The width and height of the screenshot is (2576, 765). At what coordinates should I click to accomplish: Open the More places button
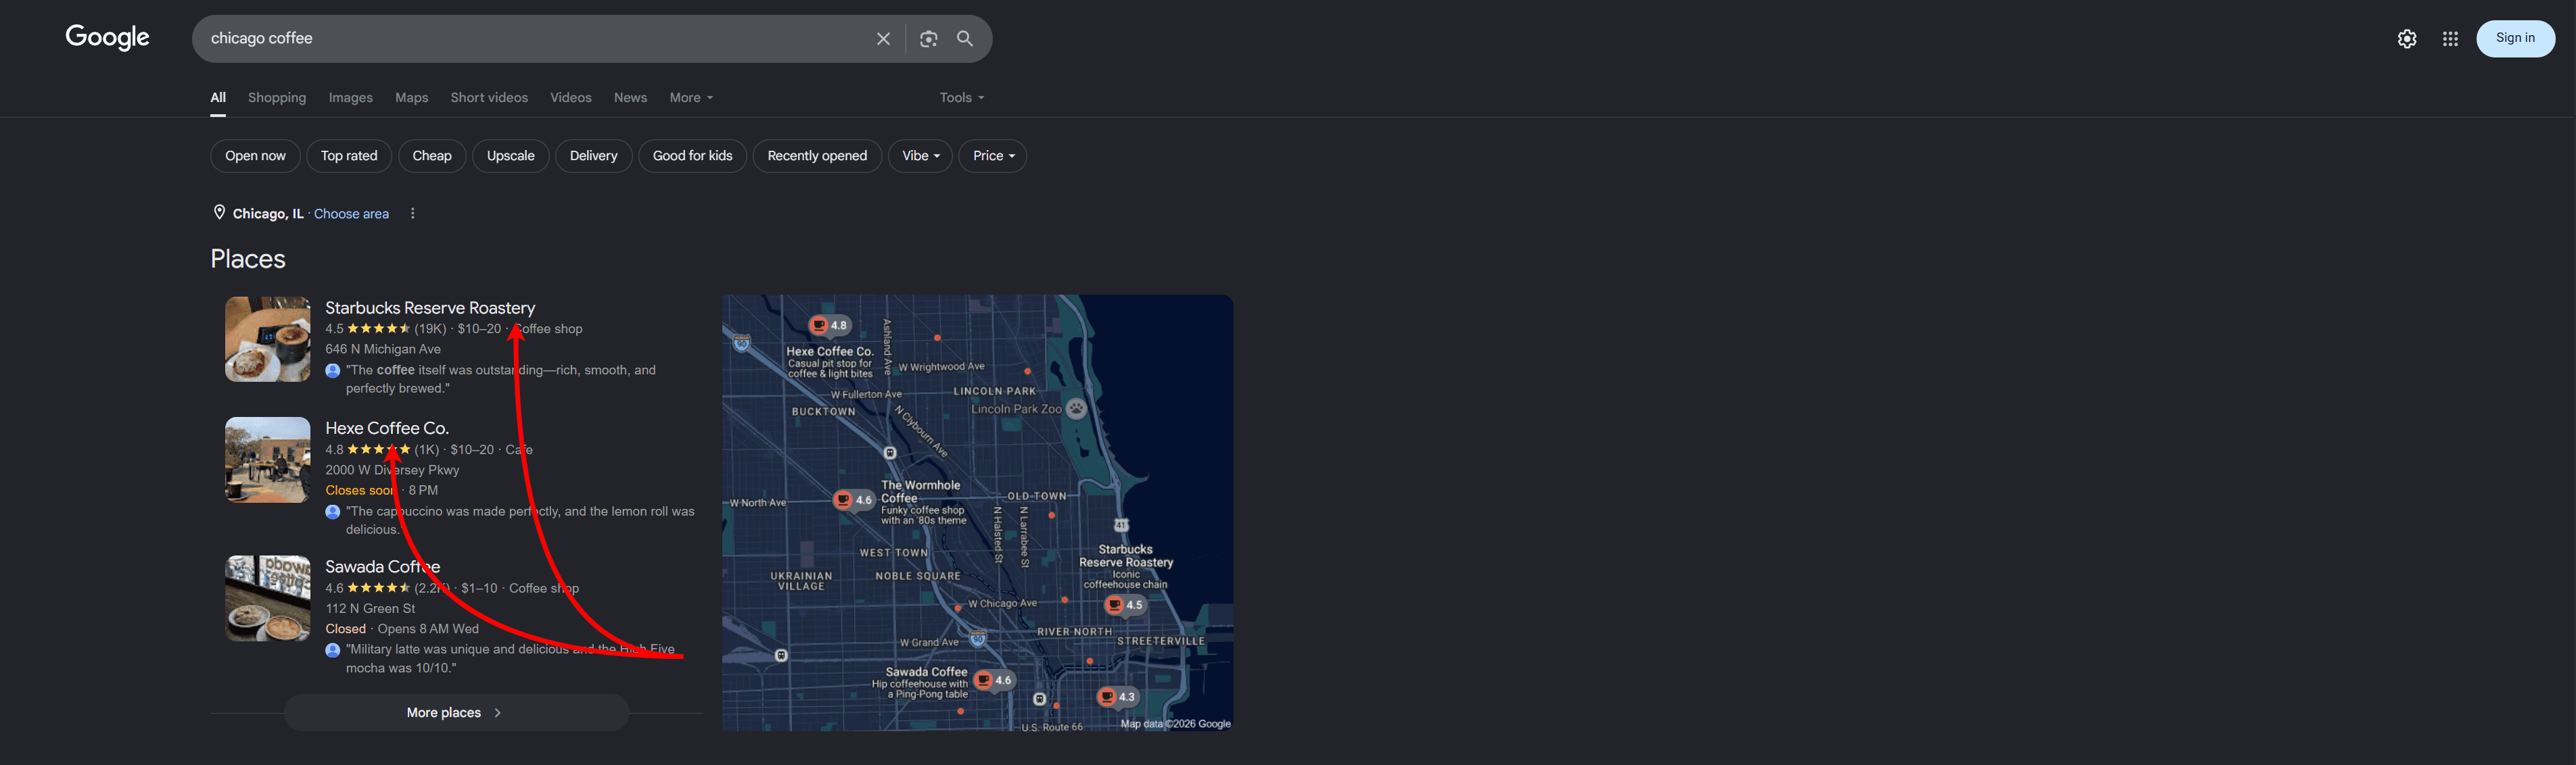point(456,712)
